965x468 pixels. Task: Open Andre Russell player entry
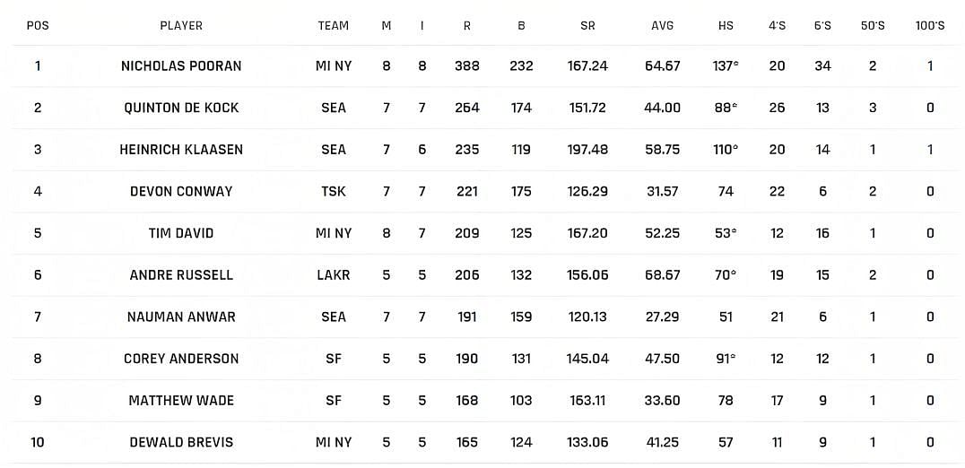click(x=181, y=275)
